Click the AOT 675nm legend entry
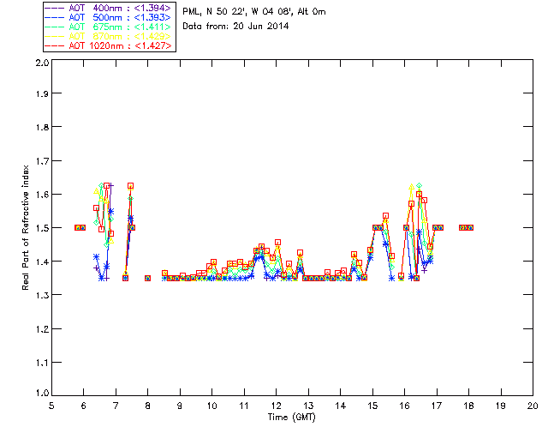The image size is (548, 439). (x=109, y=27)
